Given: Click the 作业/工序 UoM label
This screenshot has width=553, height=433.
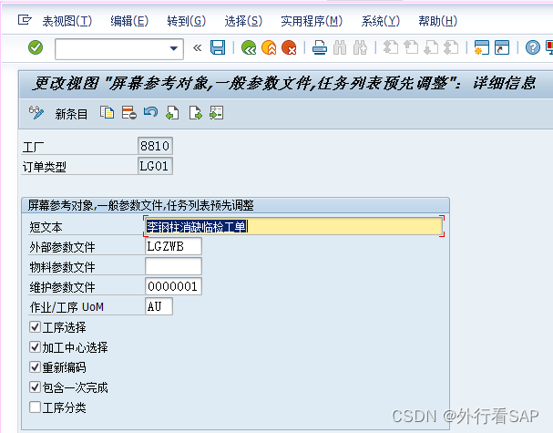Looking at the screenshot, I should coord(67,307).
